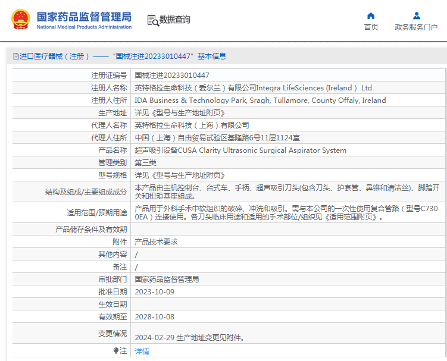Screen dimensions: 447x361
Task: Open the 详情 link
Action: pos(142,351)
